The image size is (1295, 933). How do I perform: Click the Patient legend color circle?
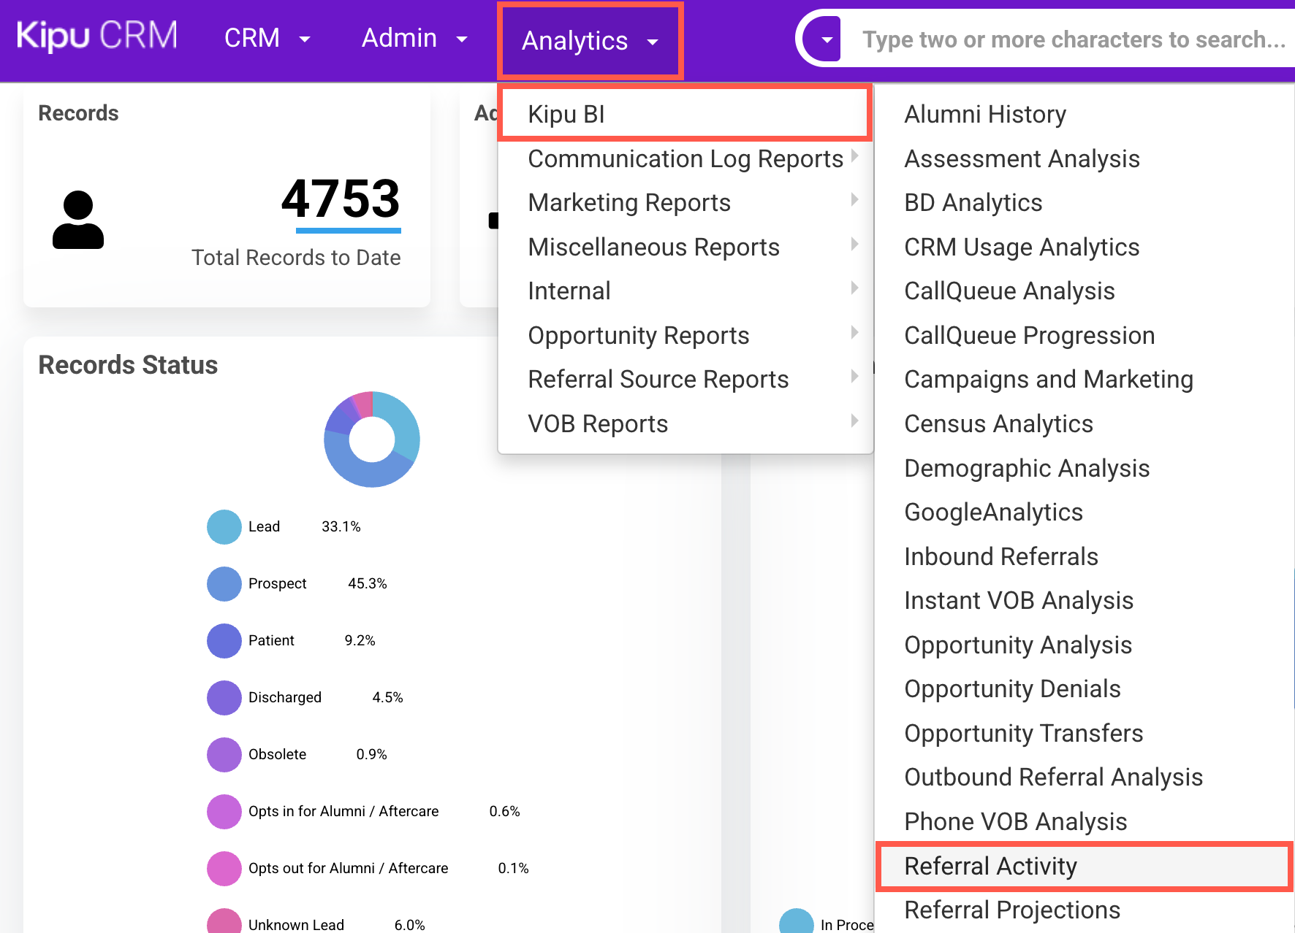click(224, 641)
